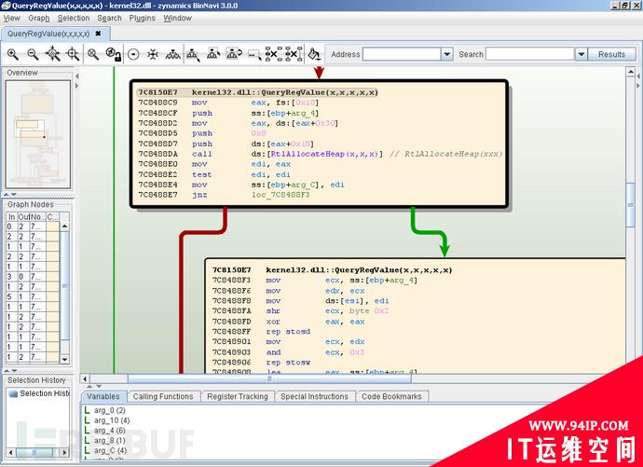Delete the unselected nodes toolbar icon
643x467 pixels.
[294, 54]
